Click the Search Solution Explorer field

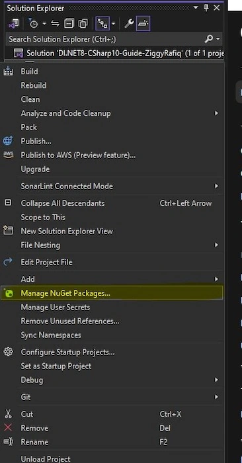pyautogui.click(x=114, y=39)
